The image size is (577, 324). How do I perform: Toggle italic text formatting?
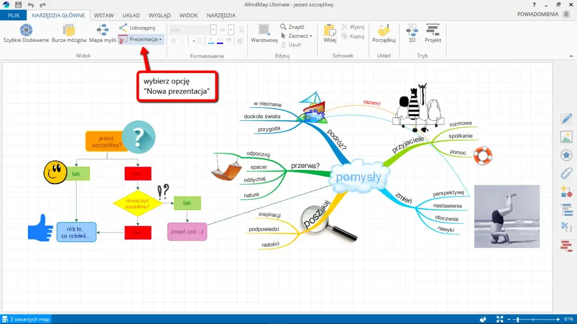(x=183, y=40)
